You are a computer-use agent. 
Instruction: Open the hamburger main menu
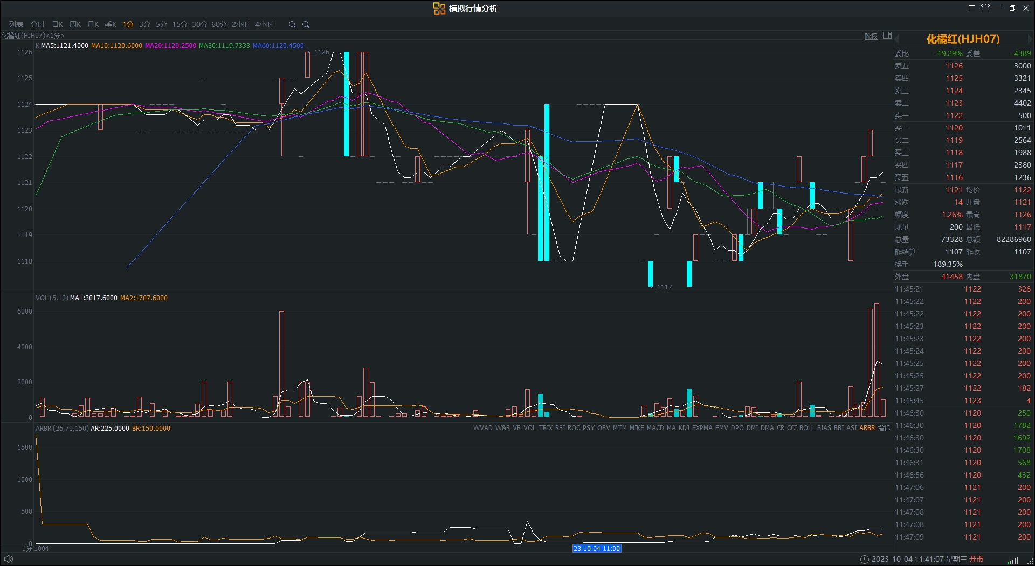[x=972, y=8]
